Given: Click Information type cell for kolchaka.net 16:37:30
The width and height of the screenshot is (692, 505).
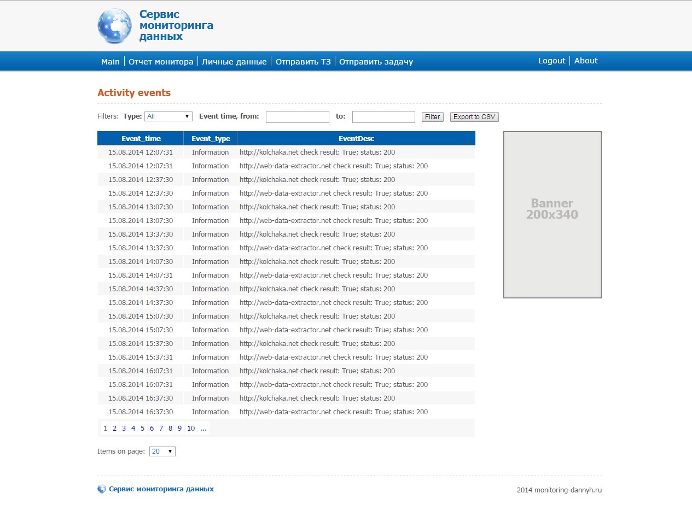Looking at the screenshot, I should pos(211,398).
